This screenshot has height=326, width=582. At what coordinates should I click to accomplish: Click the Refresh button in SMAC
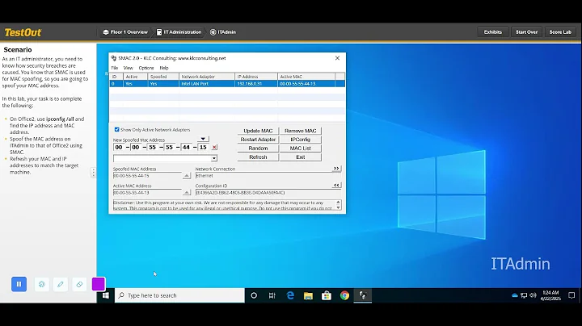tap(258, 157)
